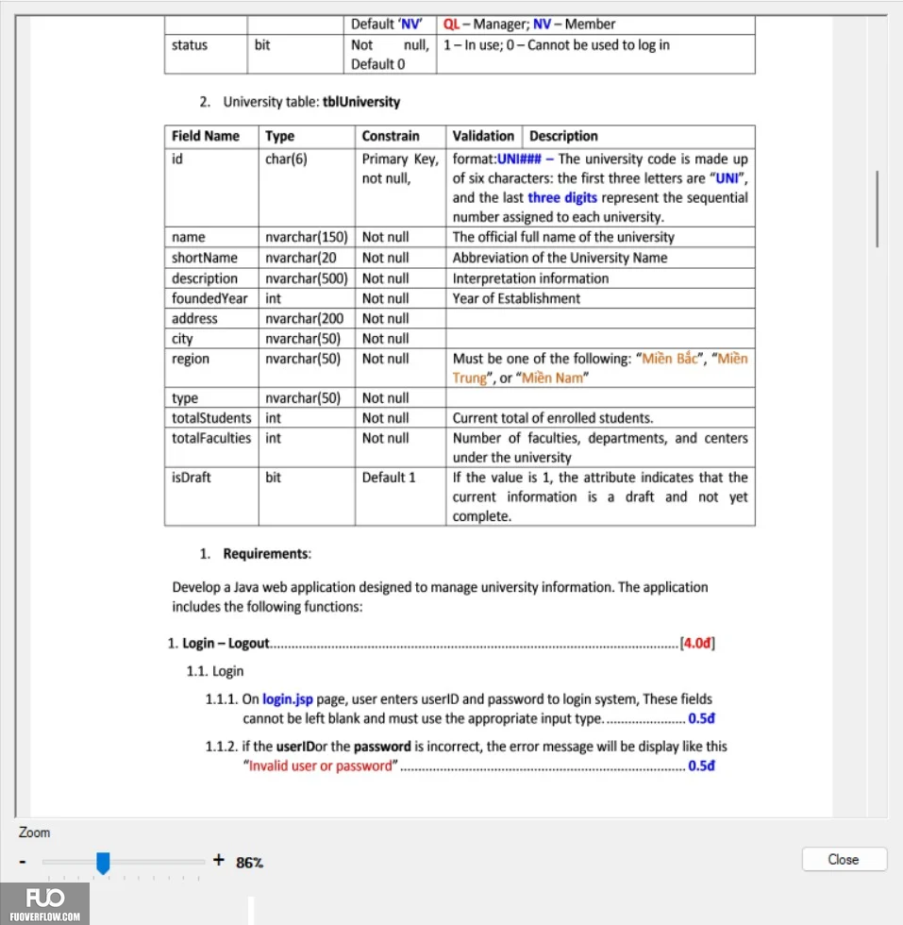Click the Field Name header cell
Image resolution: width=903 pixels, height=925 pixels.
tap(211, 136)
